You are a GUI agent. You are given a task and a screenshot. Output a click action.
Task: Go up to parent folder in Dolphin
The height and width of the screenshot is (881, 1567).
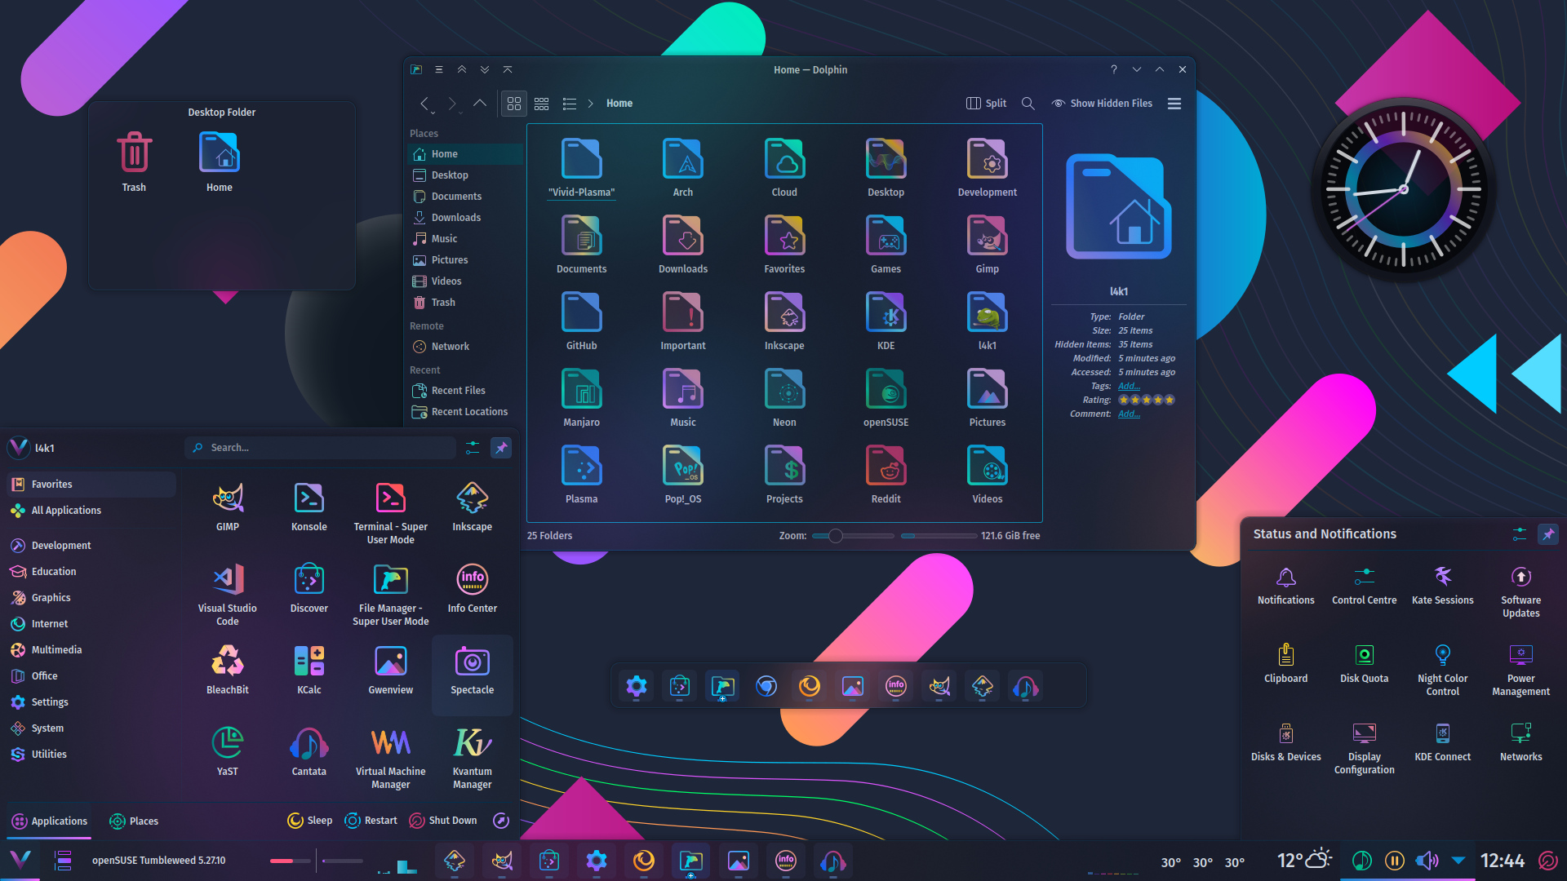point(480,103)
